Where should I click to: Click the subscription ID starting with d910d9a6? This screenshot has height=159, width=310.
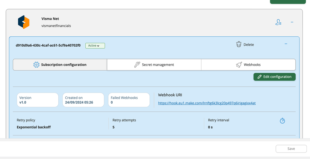tap(48, 45)
